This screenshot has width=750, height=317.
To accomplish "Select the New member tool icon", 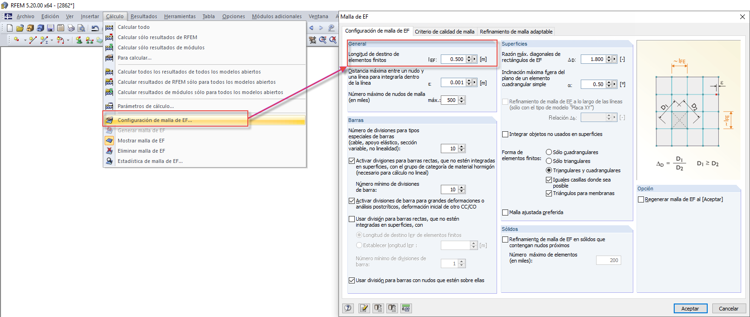I will [44, 40].
